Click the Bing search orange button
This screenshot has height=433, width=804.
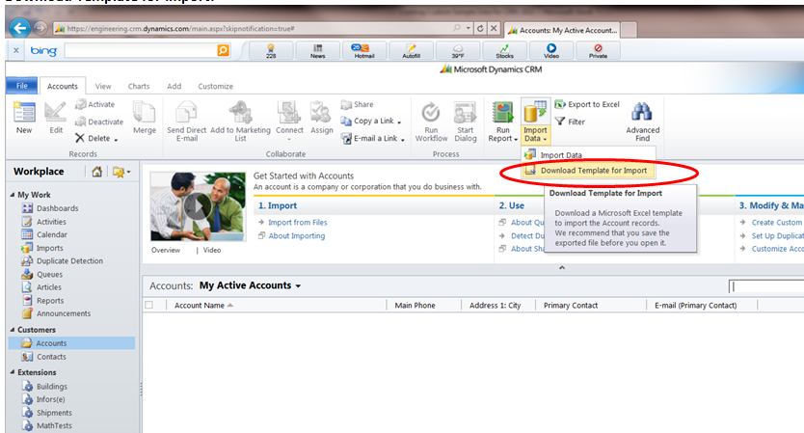(223, 50)
